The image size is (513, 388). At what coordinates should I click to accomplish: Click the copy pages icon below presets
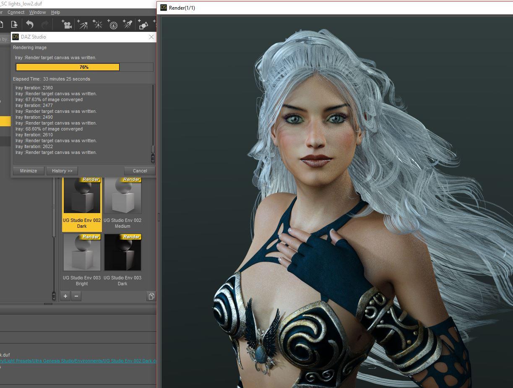(151, 296)
